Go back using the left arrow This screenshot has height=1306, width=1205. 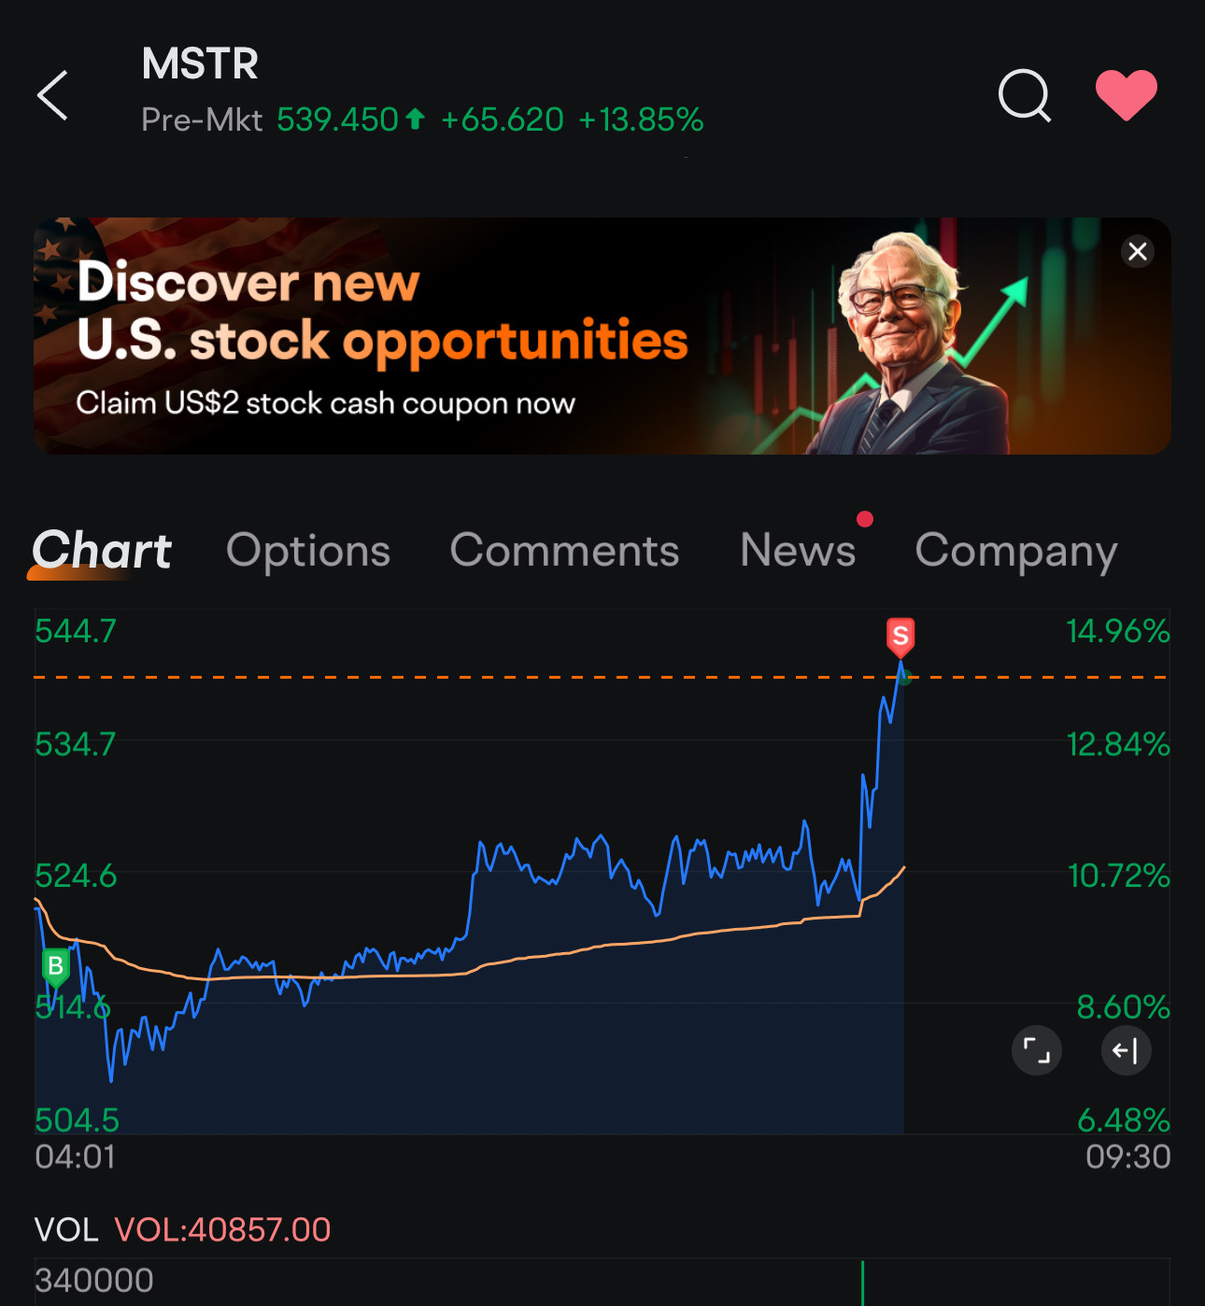tap(52, 95)
